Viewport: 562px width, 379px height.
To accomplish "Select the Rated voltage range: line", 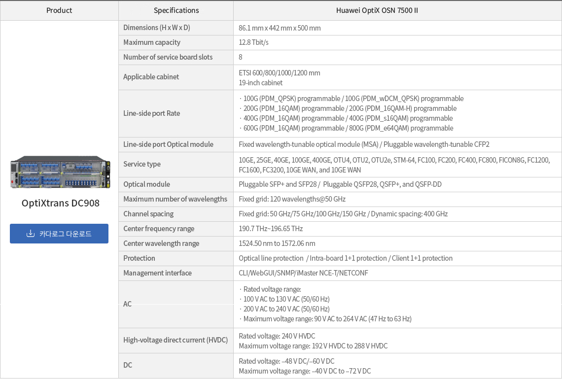I will point(270,289).
